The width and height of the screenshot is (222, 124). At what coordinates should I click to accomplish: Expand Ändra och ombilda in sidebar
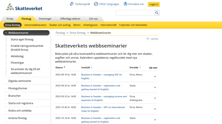pos(20,111)
